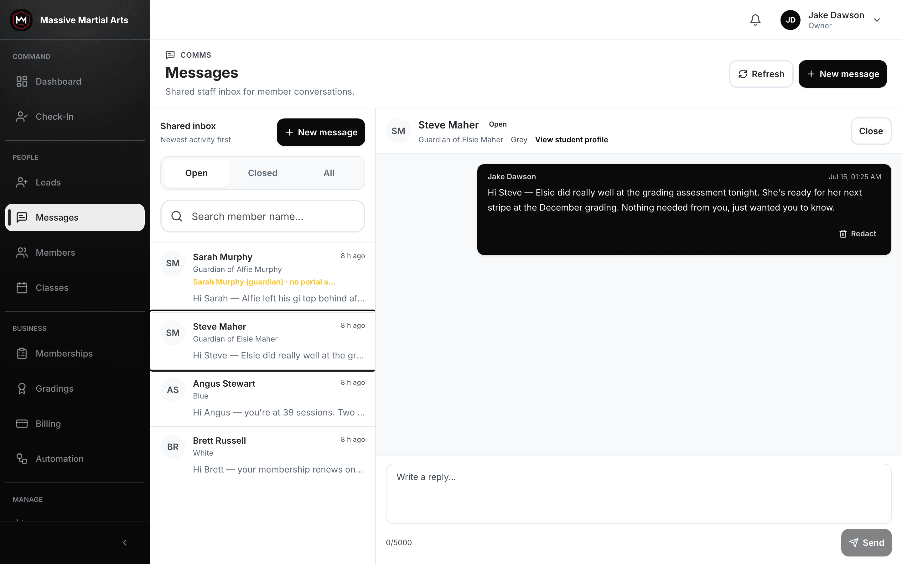This screenshot has width=902, height=564.
Task: Click New message in the page header
Action: 842,74
